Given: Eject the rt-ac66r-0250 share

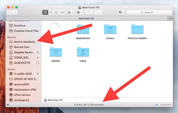Looking at the screenshot, I should [x=38, y=74].
